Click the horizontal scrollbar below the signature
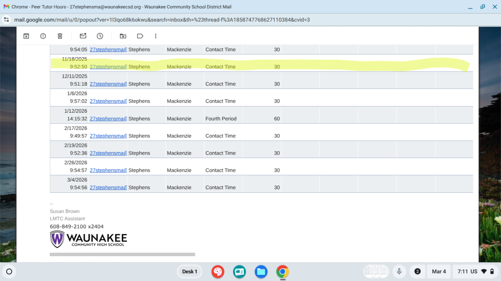This screenshot has width=501, height=281. pyautogui.click(x=123, y=254)
